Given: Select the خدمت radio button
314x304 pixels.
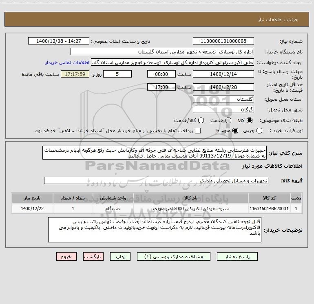Looking at the screenshot, I should point(228,120).
